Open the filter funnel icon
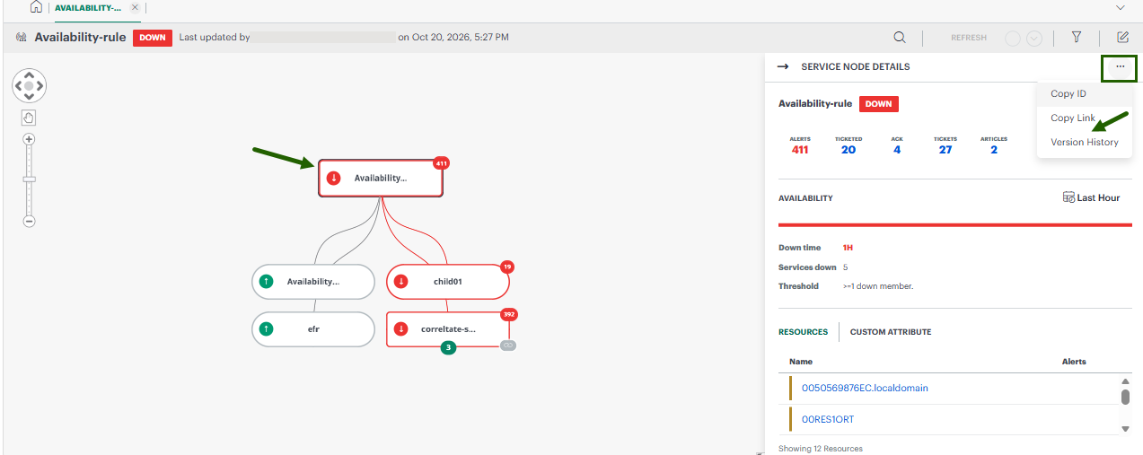The width and height of the screenshot is (1143, 455). [x=1077, y=38]
